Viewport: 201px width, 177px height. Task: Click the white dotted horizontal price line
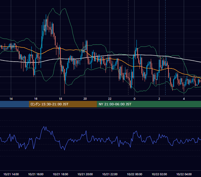point(100,77)
